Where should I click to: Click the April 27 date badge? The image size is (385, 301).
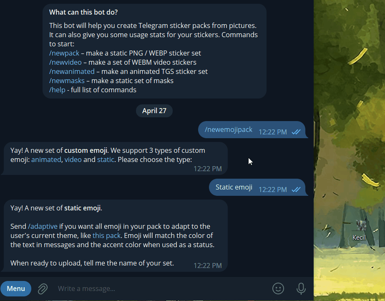click(x=154, y=111)
